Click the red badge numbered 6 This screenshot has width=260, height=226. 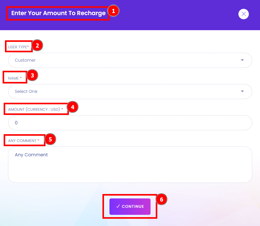(161, 199)
